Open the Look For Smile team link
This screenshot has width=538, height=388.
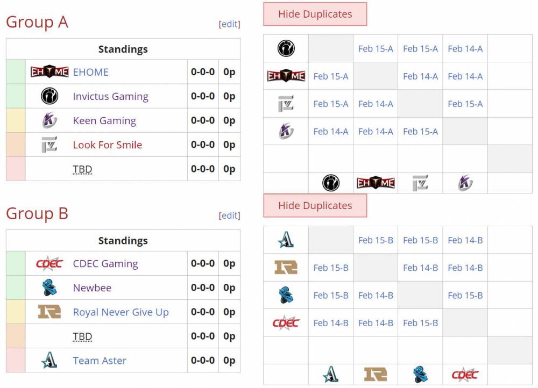pos(108,145)
